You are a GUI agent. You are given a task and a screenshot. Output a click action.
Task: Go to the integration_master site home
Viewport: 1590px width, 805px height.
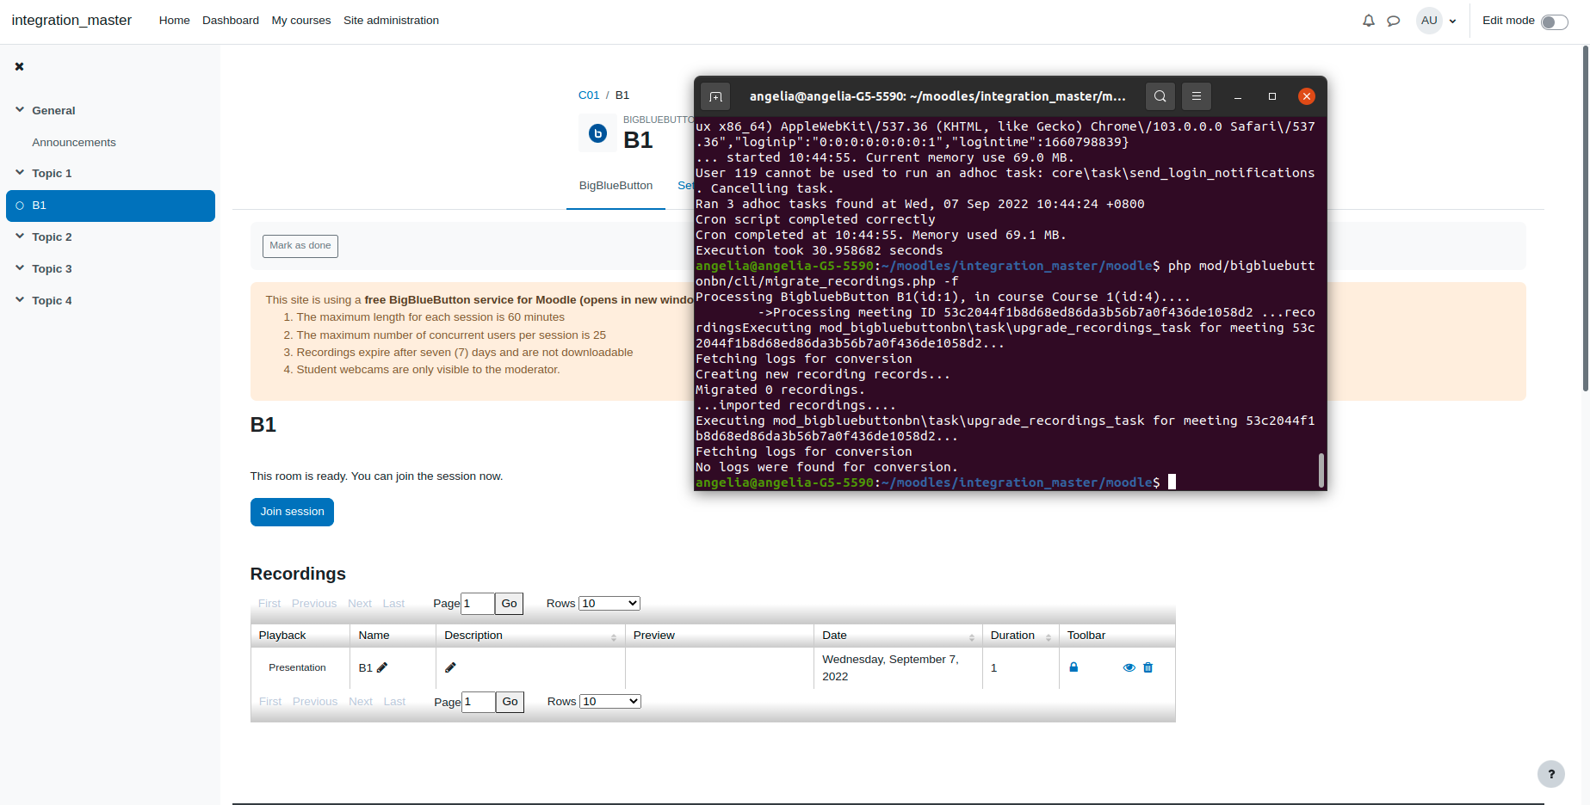tap(71, 21)
